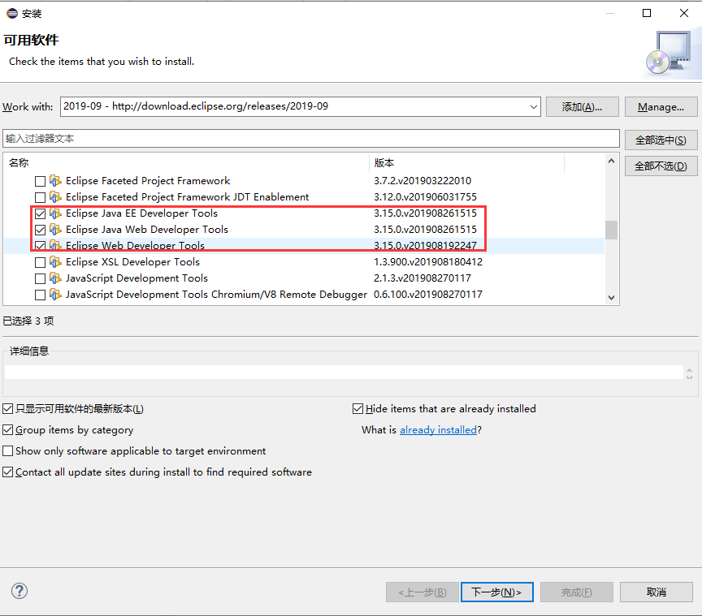Check JavaScript Development Tools checkbox
This screenshot has width=702, height=616.
pyautogui.click(x=40, y=278)
